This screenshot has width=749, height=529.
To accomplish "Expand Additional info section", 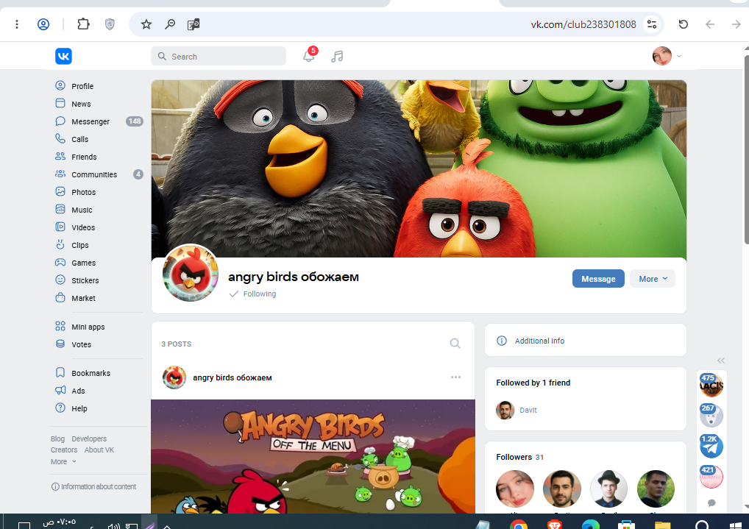I will point(585,340).
